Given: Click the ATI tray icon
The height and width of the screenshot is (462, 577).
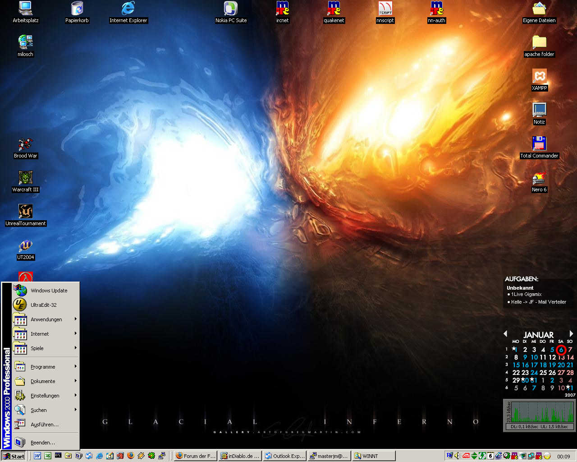Looking at the screenshot, I should tap(467, 456).
